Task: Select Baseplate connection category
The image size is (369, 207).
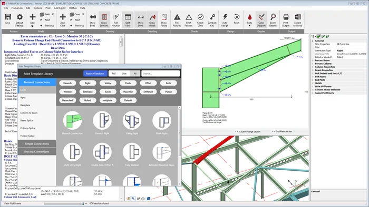Action: pyautogui.click(x=37, y=105)
